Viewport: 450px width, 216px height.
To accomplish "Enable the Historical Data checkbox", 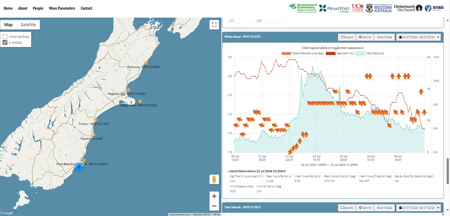I will [x=5, y=36].
